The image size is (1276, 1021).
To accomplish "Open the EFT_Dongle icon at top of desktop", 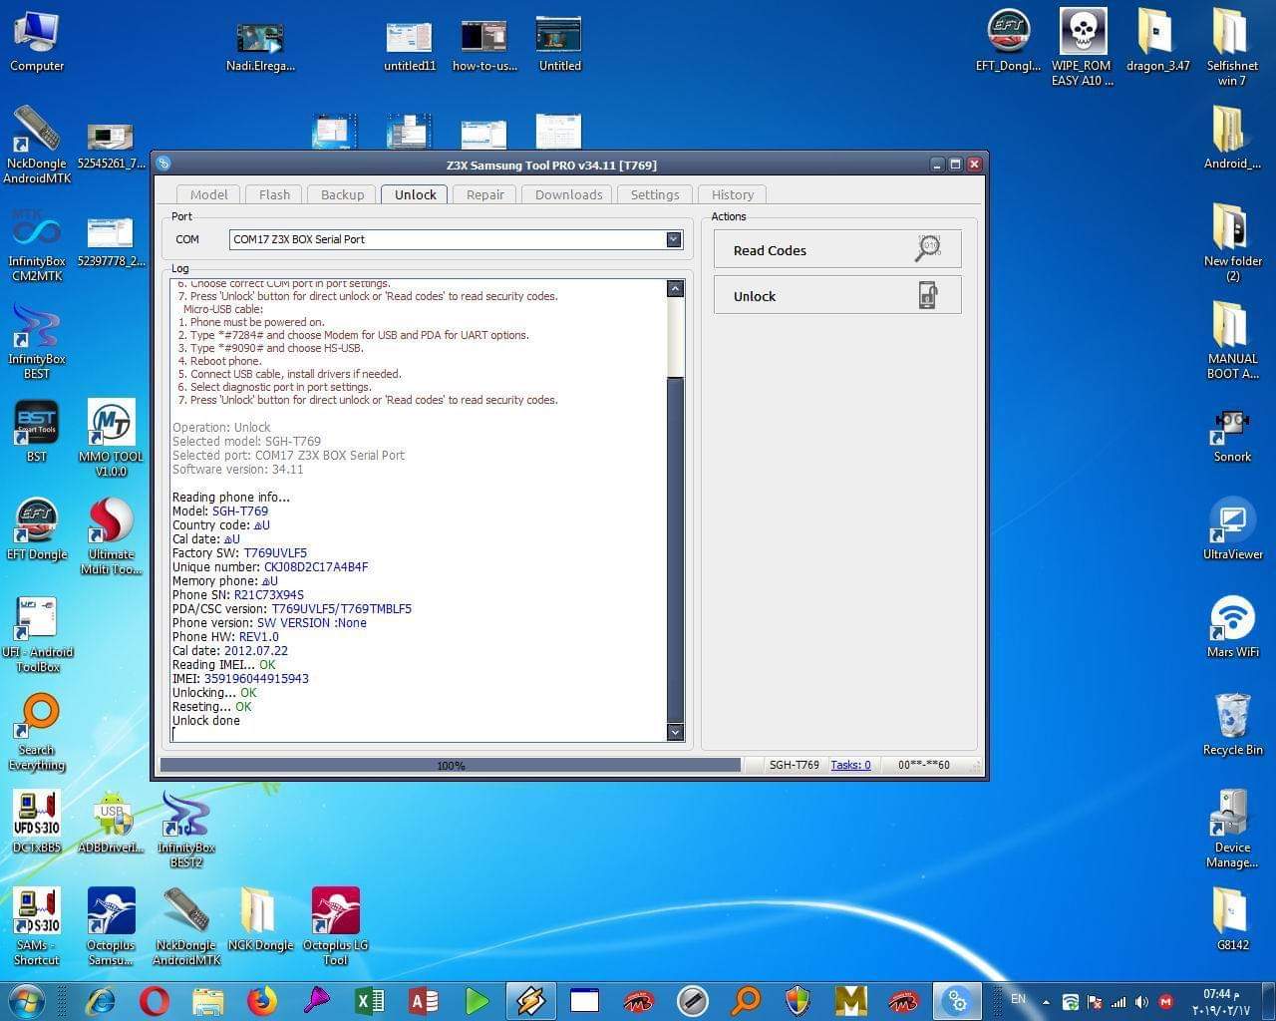I will (x=1008, y=42).
